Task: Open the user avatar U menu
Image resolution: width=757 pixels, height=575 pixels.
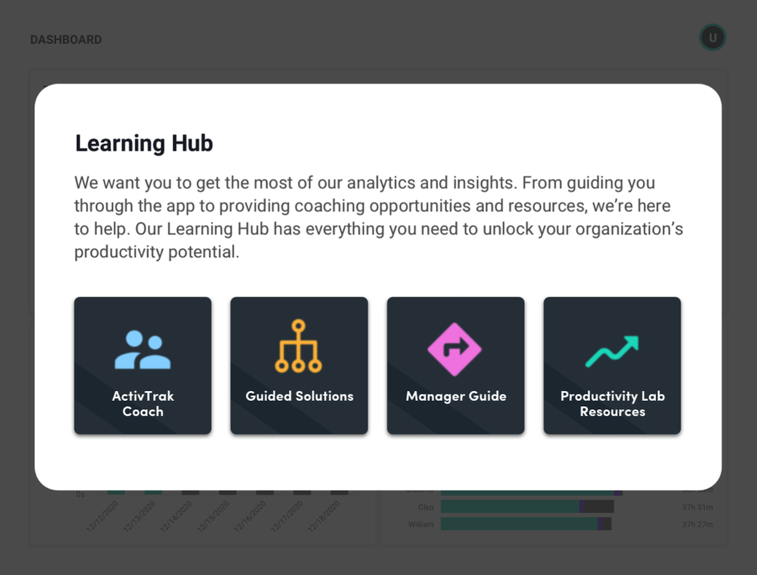Action: [713, 38]
